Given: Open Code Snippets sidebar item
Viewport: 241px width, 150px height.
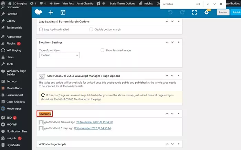Looking at the screenshot, I should click(16, 102).
